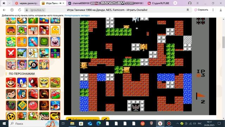The height and width of the screenshot is (127, 225).
Task: Open the baseball bat game icon
Action: [x=33, y=42]
